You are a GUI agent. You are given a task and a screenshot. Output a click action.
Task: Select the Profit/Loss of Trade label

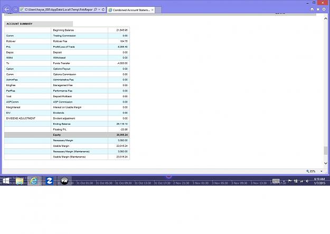coord(64,47)
